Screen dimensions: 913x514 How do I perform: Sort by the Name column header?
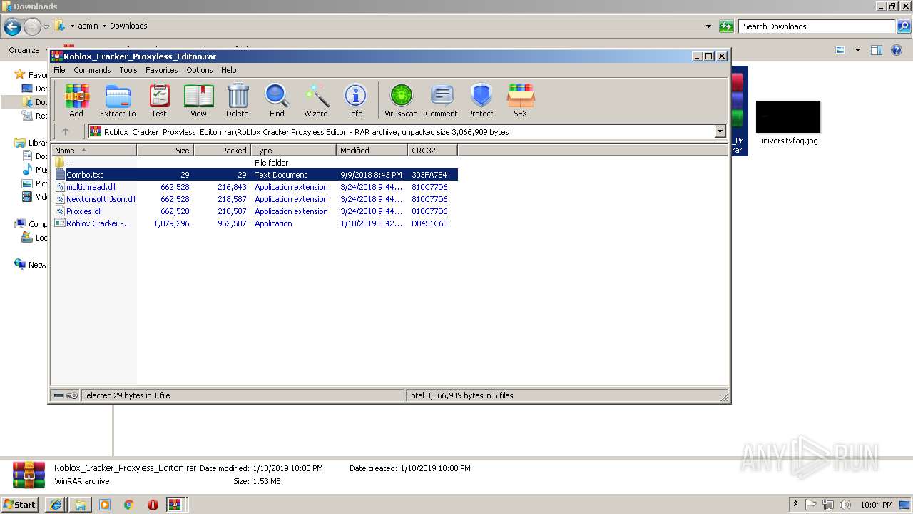(93, 151)
